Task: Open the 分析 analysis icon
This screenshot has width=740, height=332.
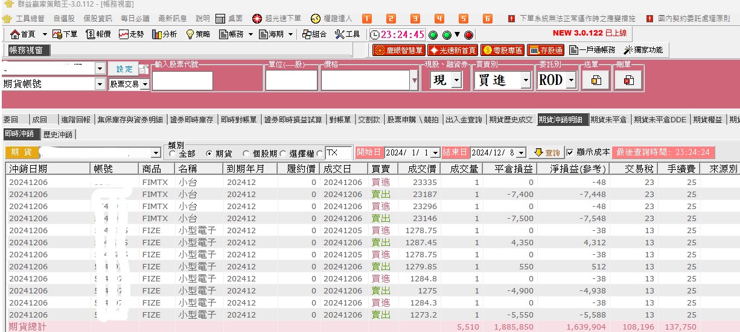Action: (164, 34)
